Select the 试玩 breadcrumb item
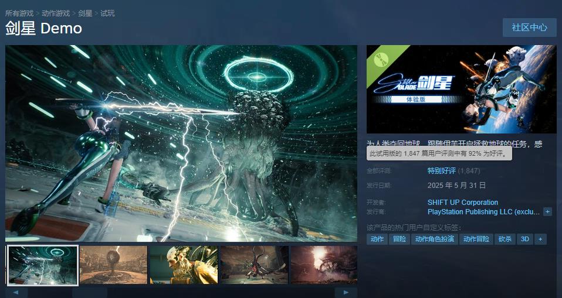Viewport: 562px width, 298px height. pos(107,13)
